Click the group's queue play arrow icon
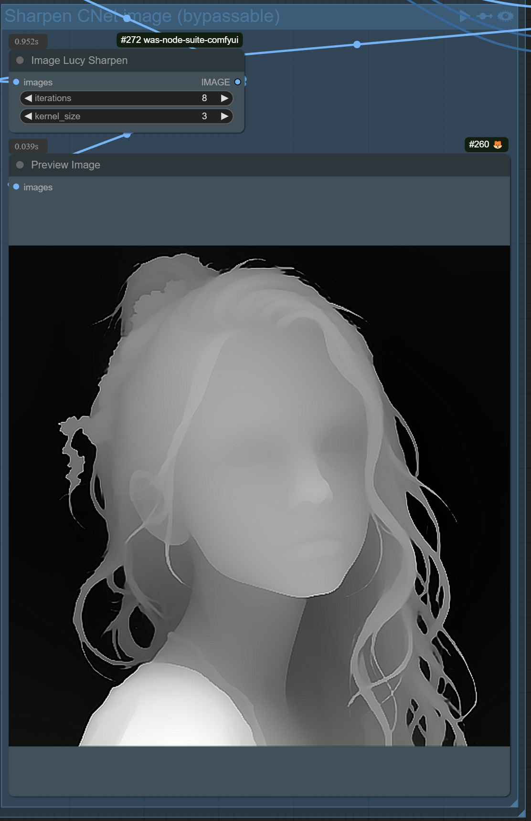Image resolution: width=531 pixels, height=821 pixels. coord(464,16)
